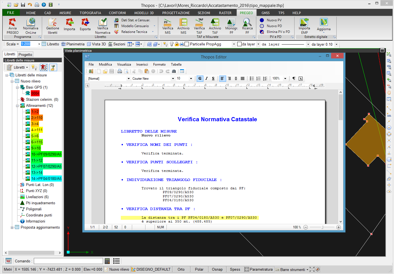Open the Formato menu in Thopos Editor
Image resolution: width=394 pixels, height=274 pixels.
(159, 64)
